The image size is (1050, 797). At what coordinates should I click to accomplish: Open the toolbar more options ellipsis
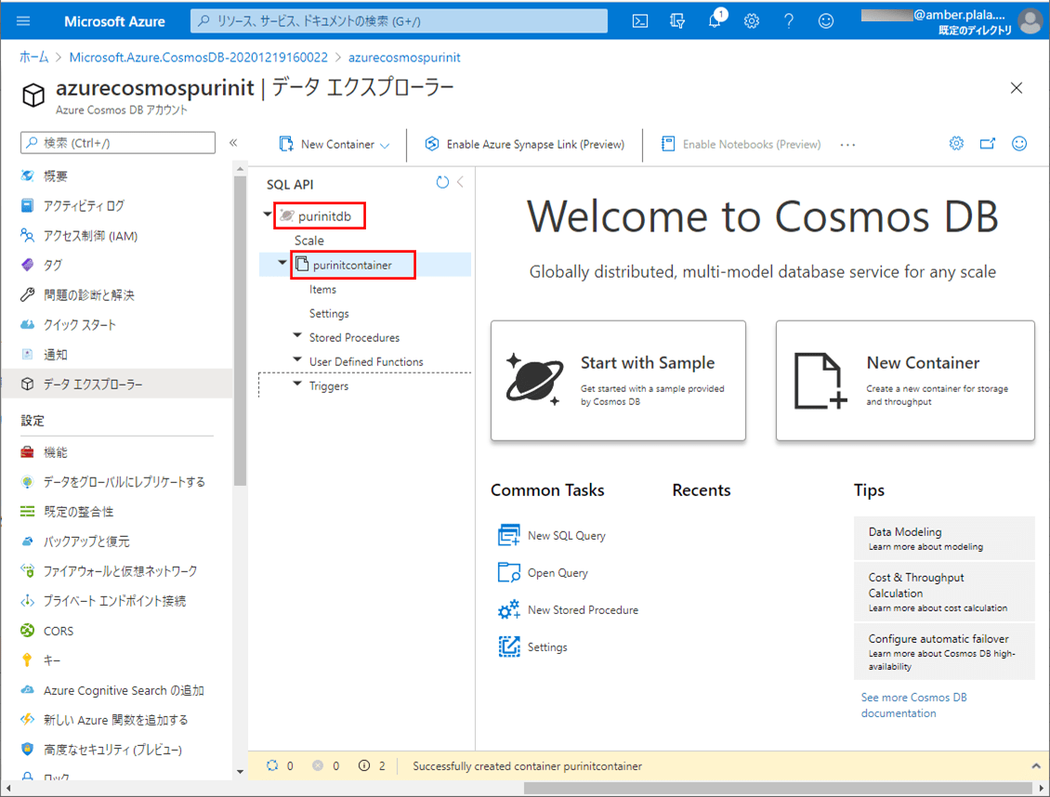847,145
